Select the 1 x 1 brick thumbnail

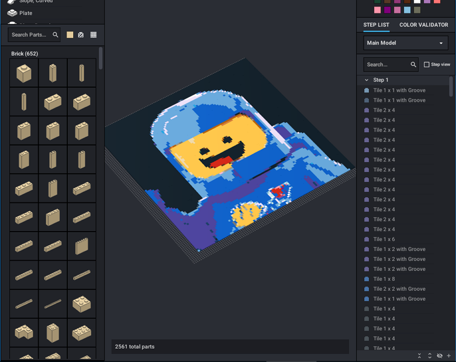(x=24, y=73)
